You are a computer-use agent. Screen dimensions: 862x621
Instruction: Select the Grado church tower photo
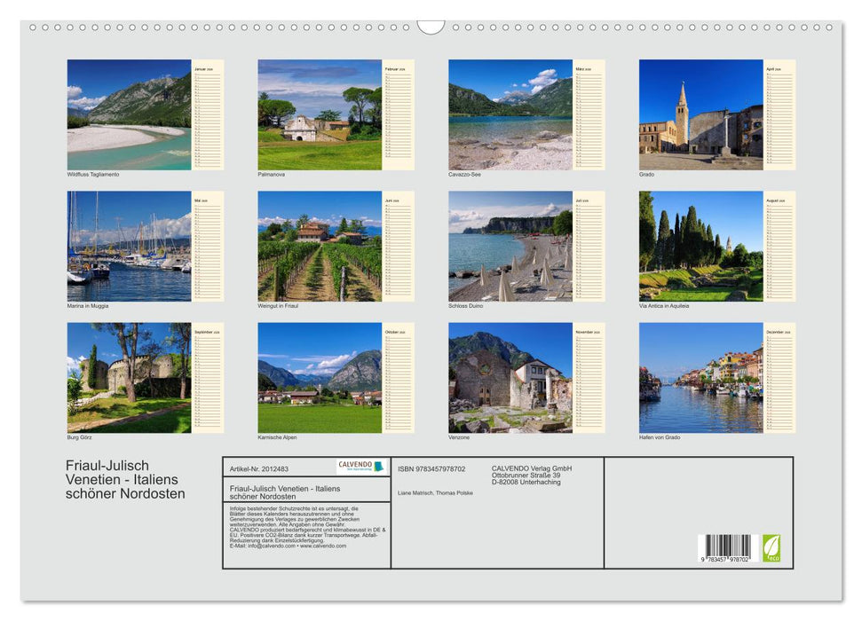700,114
